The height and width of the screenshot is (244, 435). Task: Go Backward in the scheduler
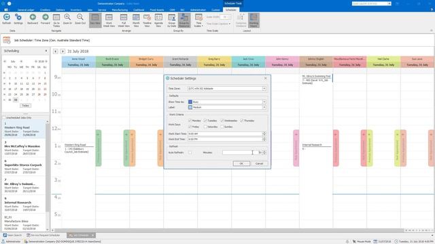click(x=33, y=20)
